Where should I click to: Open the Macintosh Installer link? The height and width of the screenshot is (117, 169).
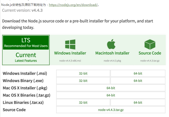pos(112,53)
